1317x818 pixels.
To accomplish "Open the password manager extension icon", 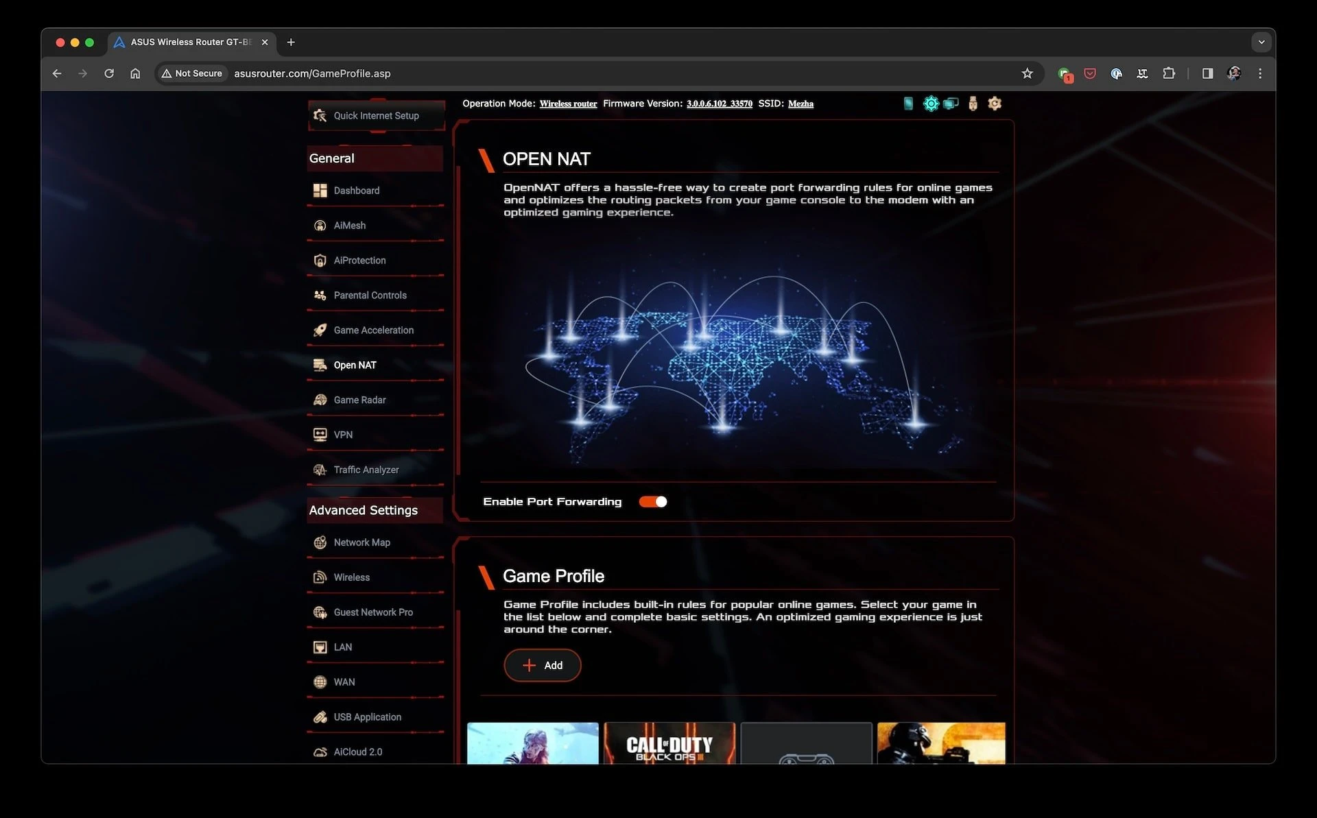I will [x=1116, y=73].
